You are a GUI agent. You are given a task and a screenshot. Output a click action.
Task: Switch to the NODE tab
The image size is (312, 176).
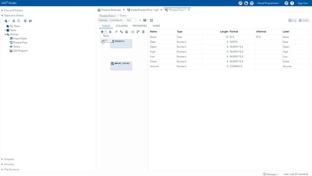coord(156,26)
